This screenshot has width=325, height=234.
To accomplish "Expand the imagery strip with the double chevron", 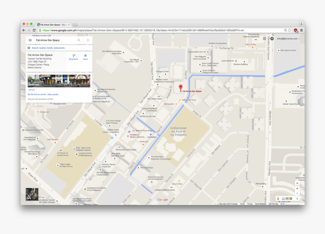I will [x=297, y=199].
